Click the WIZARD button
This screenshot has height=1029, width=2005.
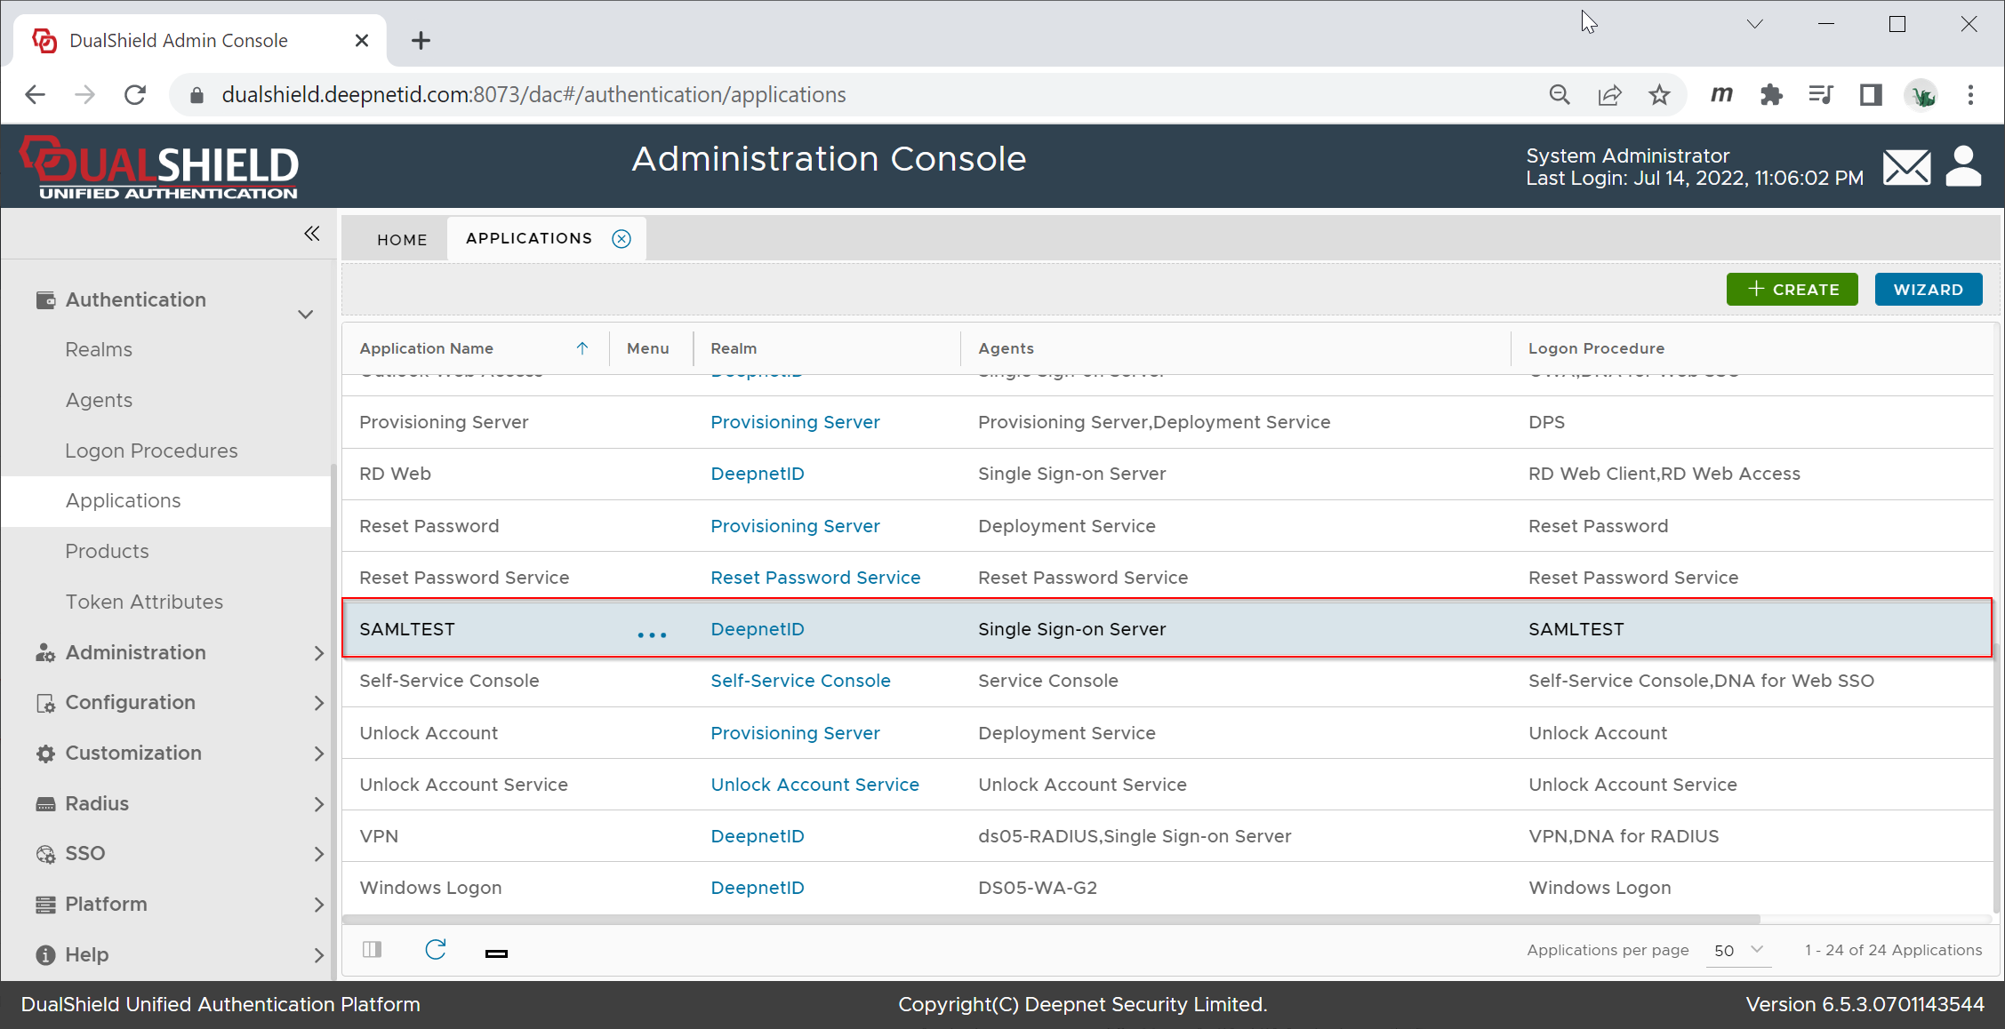click(x=1928, y=290)
